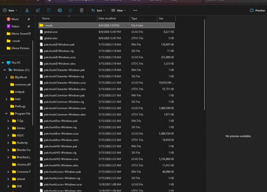Expand the Intel folder node
Image resolution: width=267 pixels, height=192 pixels.
7,99
